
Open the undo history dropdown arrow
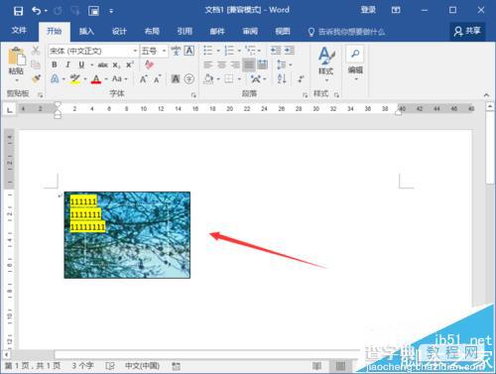[46, 11]
